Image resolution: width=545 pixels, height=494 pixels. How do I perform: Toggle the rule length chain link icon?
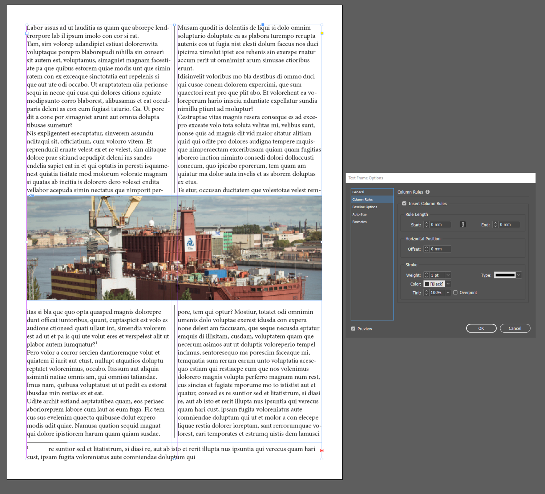click(x=463, y=224)
